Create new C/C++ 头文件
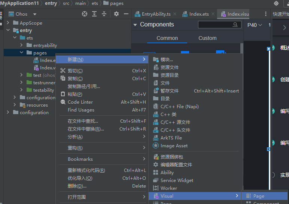Image resolution: width=289 pixels, height=204 pixels. click(196, 130)
